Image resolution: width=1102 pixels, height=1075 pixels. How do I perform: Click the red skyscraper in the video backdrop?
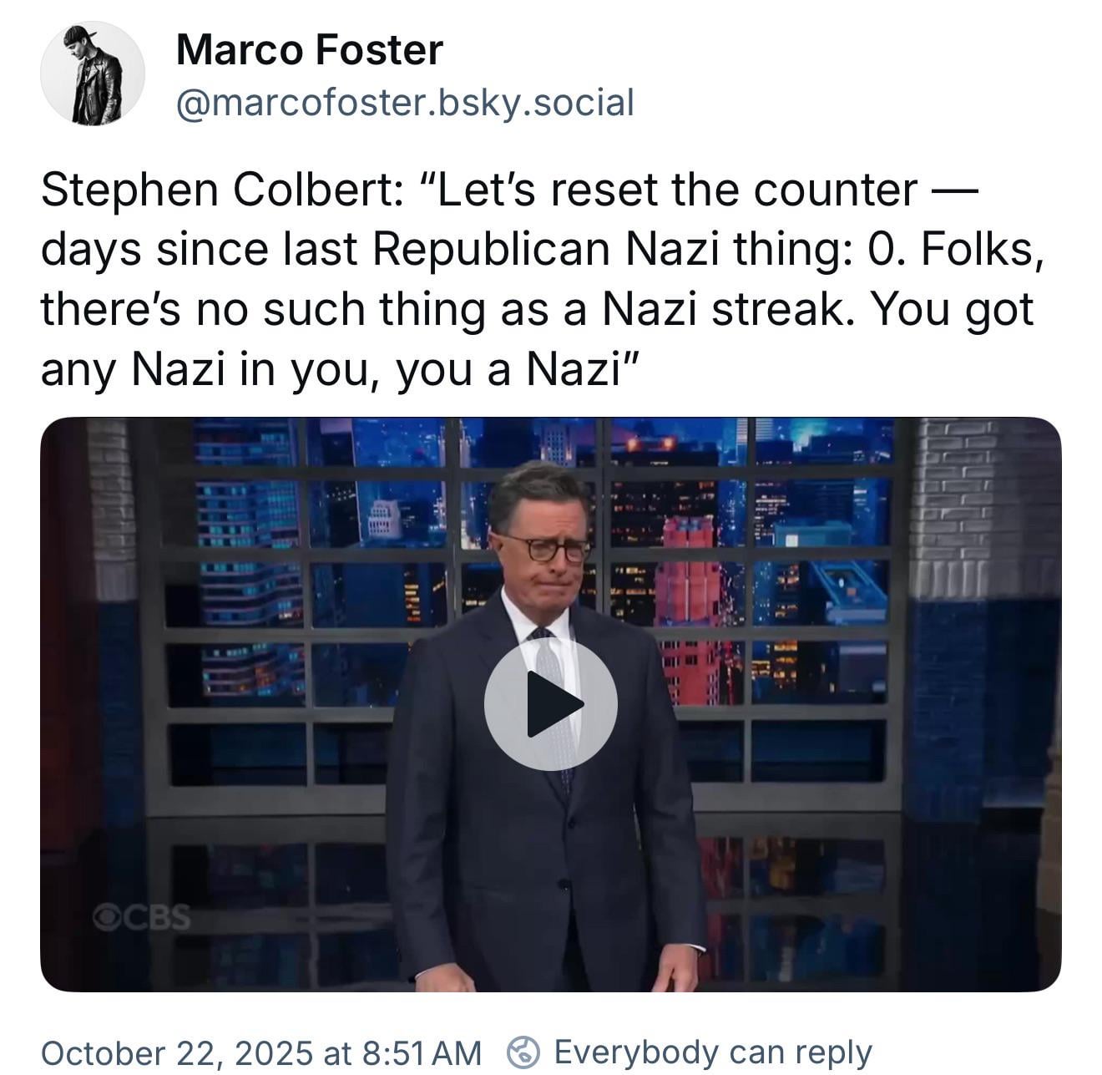pos(689,601)
